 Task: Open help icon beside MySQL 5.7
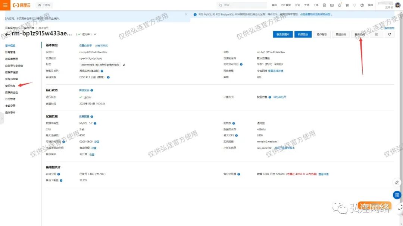[x=95, y=123]
